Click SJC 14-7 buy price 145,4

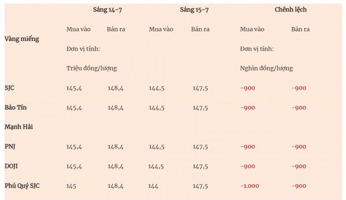[x=74, y=88]
